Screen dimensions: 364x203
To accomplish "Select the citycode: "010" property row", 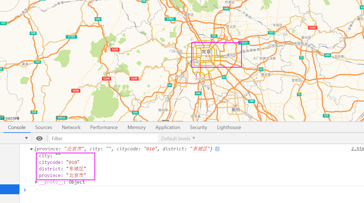I will coord(59,162).
